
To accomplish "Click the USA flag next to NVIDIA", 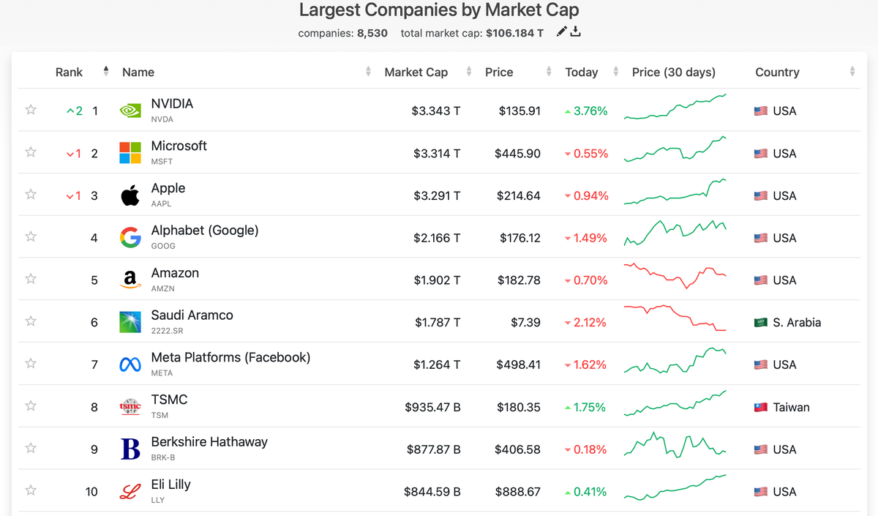I will coord(761,111).
